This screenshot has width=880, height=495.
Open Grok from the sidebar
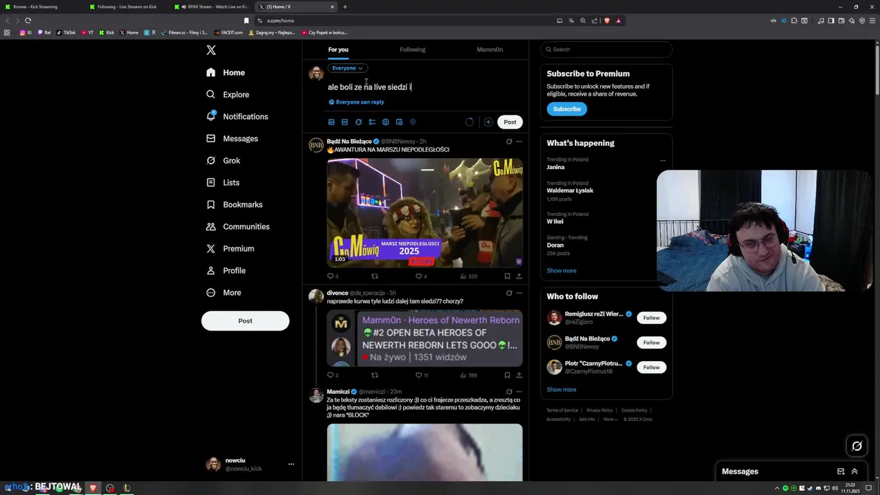click(x=223, y=160)
